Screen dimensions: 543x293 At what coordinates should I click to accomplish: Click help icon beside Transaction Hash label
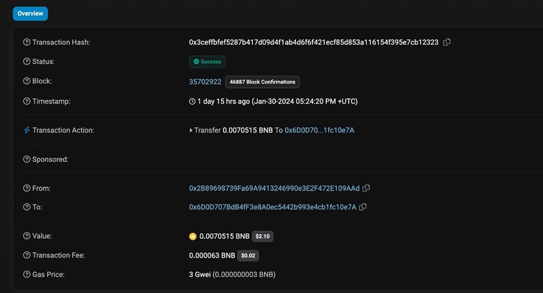pyautogui.click(x=27, y=42)
